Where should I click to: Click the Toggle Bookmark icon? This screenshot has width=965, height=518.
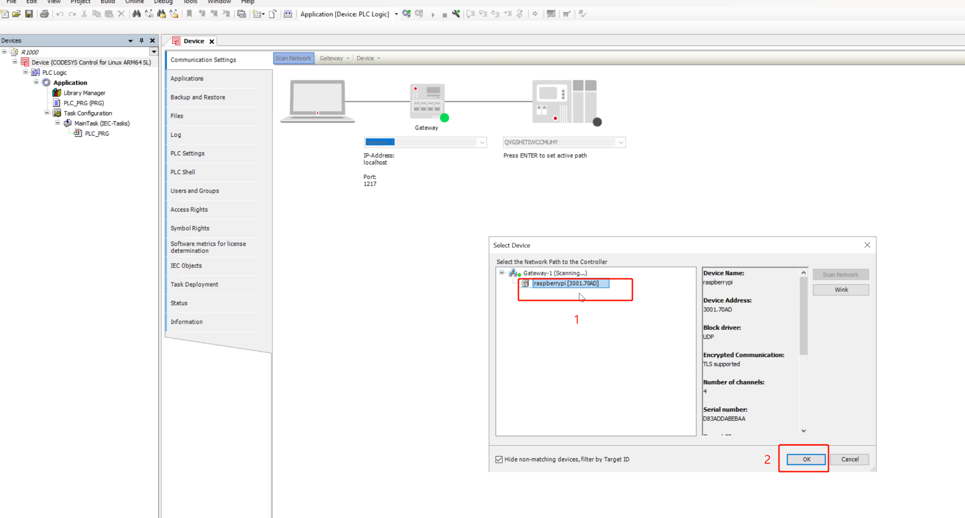point(189,14)
